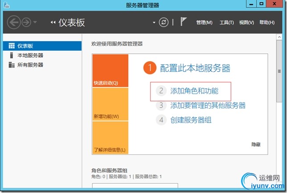This screenshot has height=193, width=287.
Task: Minimize the Server Manager window
Action: pyautogui.click(x=251, y=4)
